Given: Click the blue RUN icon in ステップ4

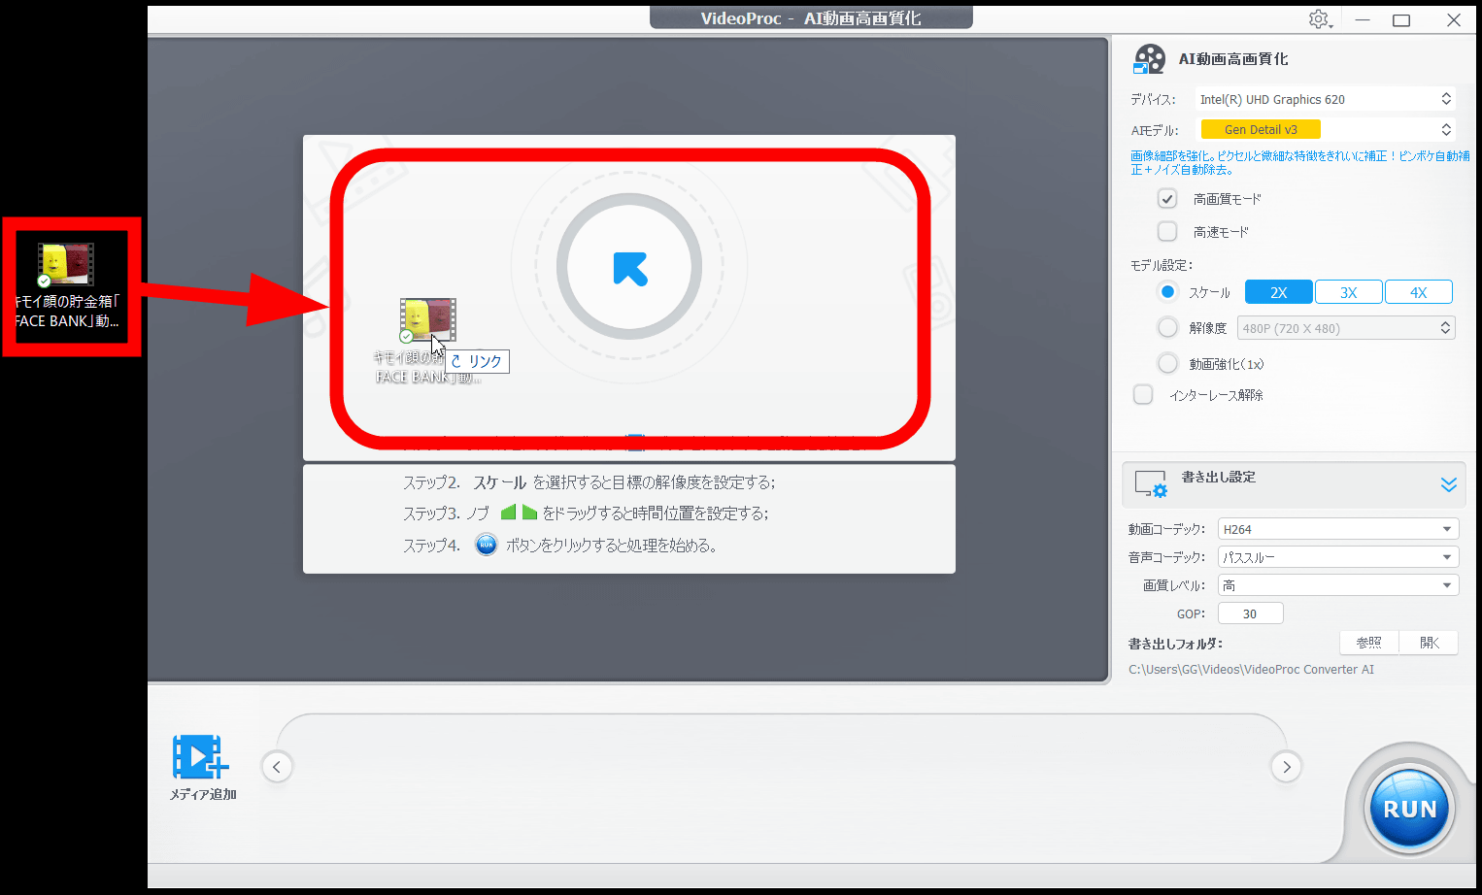Looking at the screenshot, I should pyautogui.click(x=486, y=545).
